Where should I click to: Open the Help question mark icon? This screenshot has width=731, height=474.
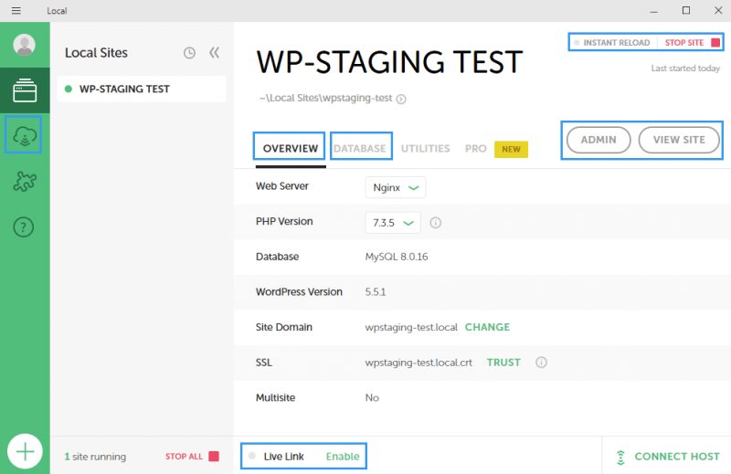pos(24,227)
